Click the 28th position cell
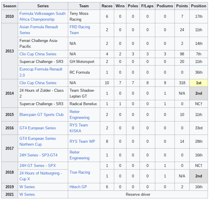Viewport: 210px width, 201px height. tap(199, 141)
